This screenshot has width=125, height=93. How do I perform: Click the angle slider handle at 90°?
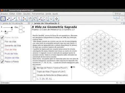[5, 31]
